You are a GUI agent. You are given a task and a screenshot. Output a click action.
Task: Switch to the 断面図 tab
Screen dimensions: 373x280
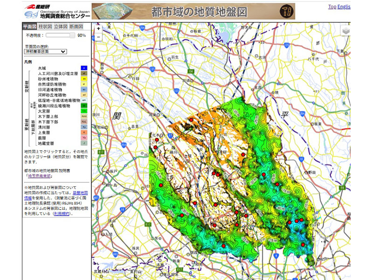[76, 27]
